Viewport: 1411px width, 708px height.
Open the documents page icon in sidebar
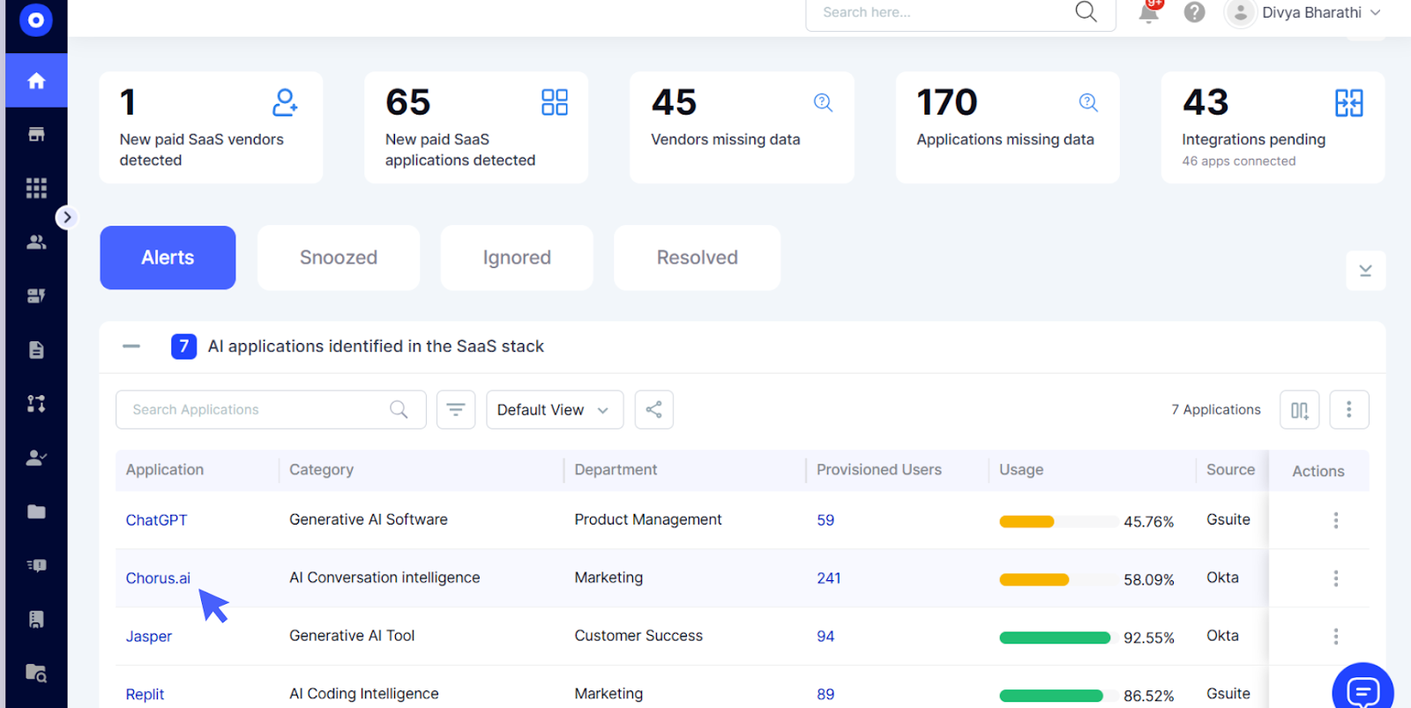tap(36, 349)
